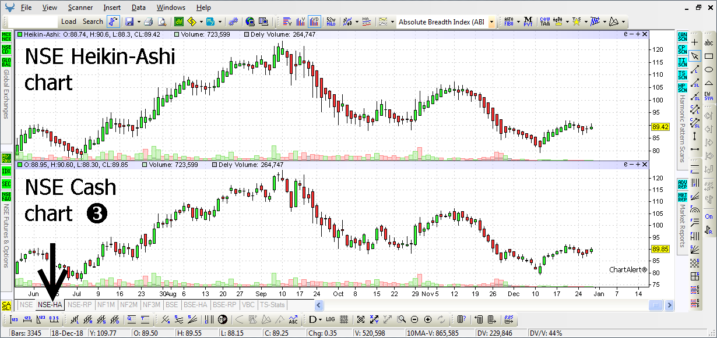Expand the Global Exchanges vertical panel
The height and width of the screenshot is (338, 717).
(x=6, y=94)
